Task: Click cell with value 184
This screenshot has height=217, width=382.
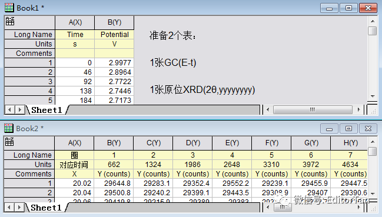Action: [75, 100]
